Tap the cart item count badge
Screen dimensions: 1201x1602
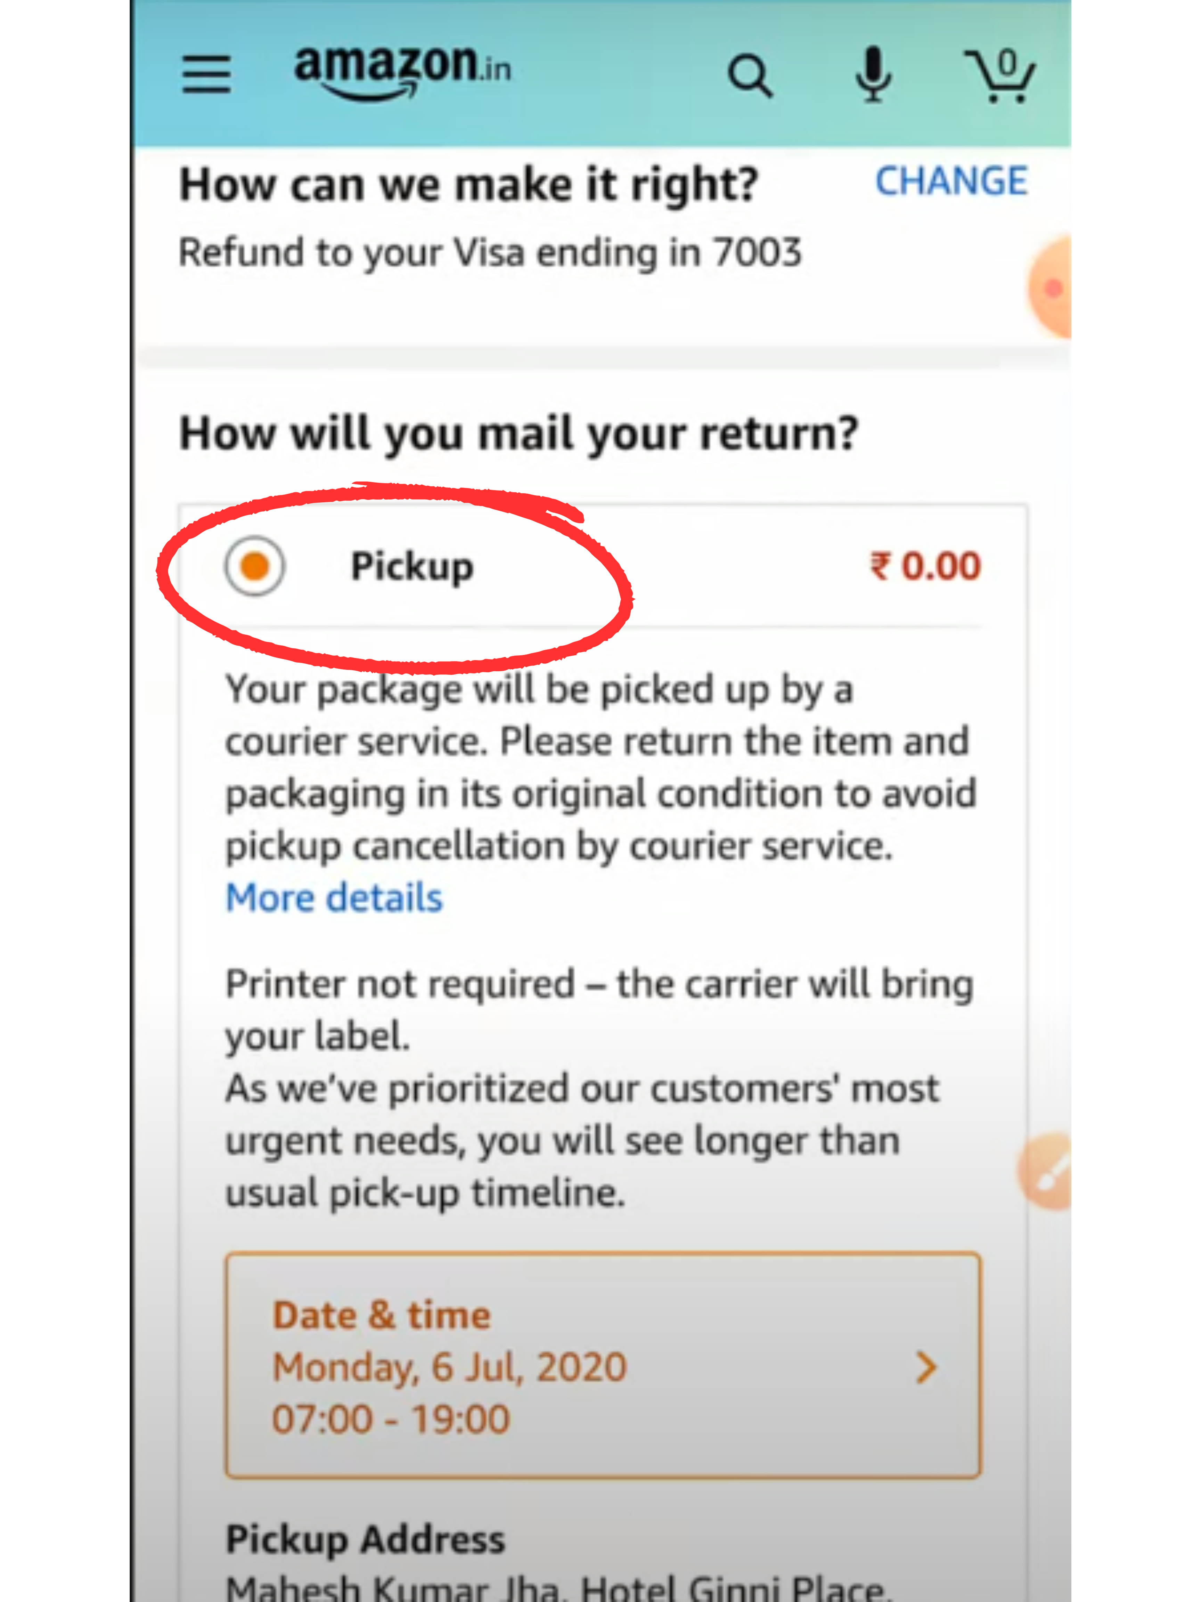(x=1007, y=63)
